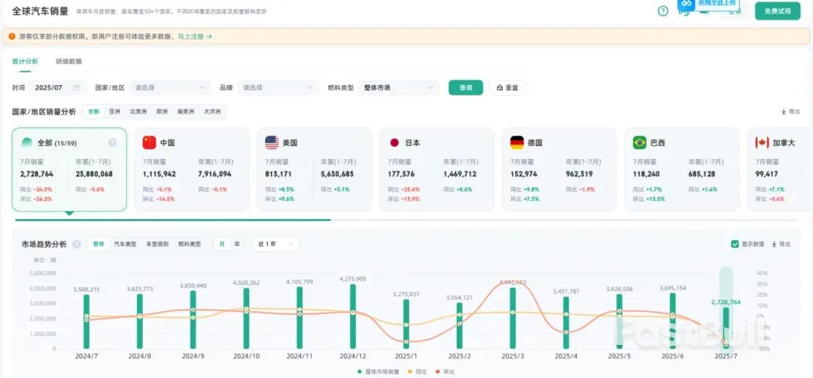Switch to 明细数据 tab
Screen dimensions: 813x378
coord(69,61)
